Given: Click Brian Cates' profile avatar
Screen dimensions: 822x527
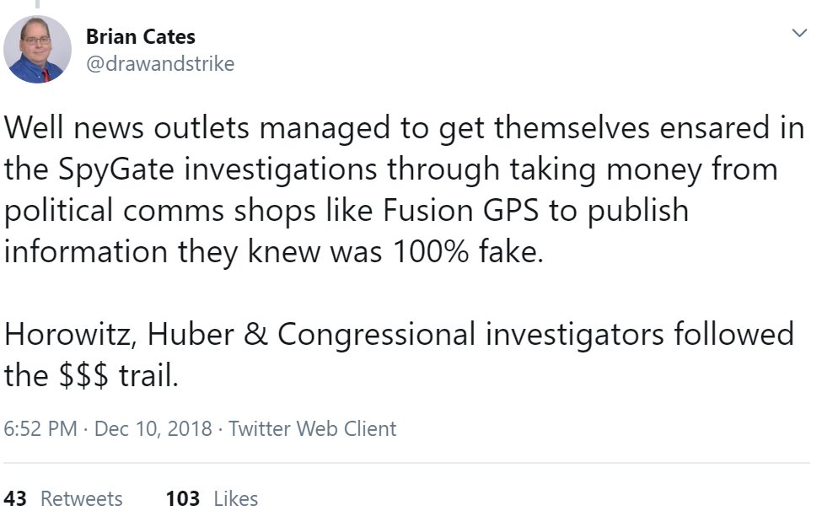Looking at the screenshot, I should 37,49.
